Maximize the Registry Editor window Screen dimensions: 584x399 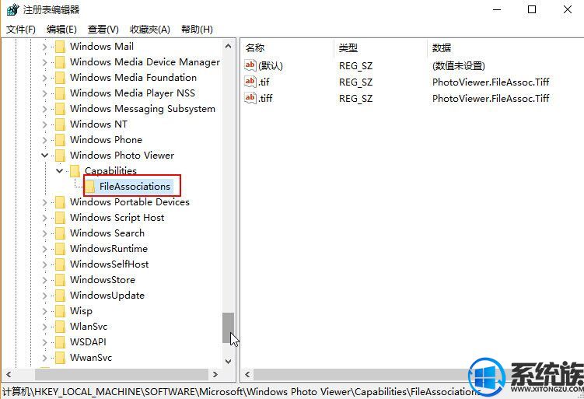(x=532, y=9)
